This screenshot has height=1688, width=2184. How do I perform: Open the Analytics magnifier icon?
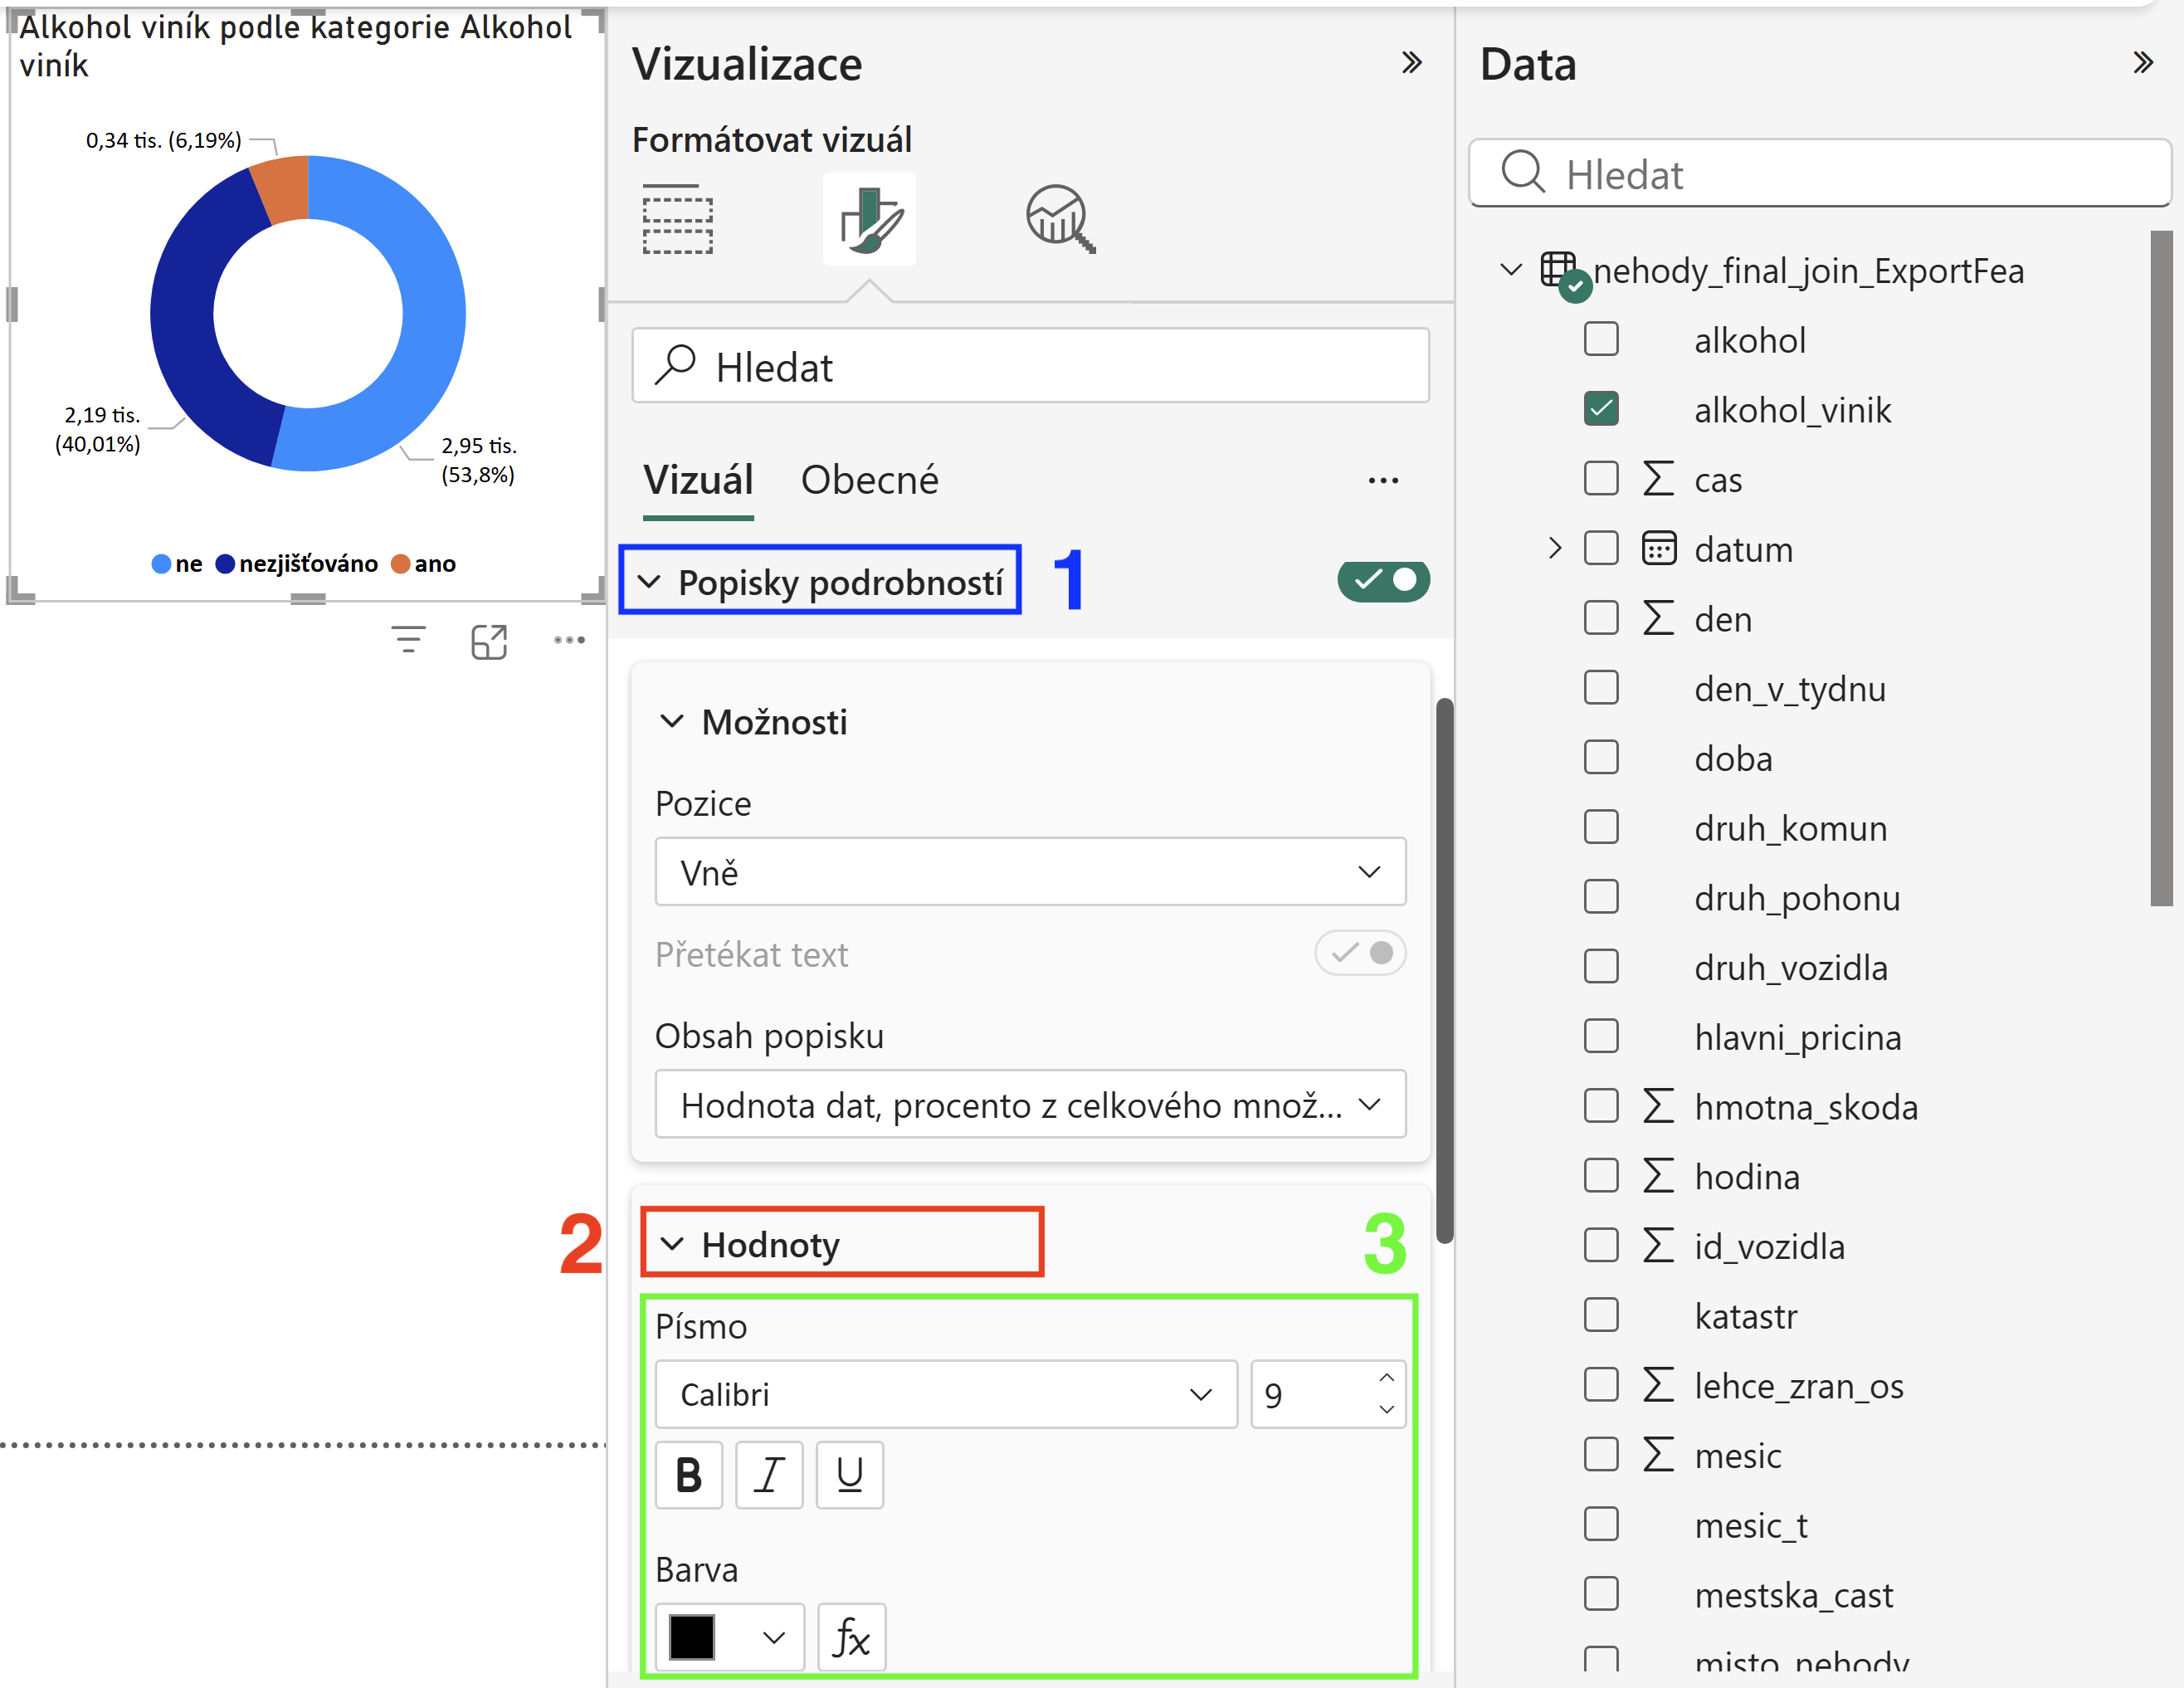(x=1061, y=219)
